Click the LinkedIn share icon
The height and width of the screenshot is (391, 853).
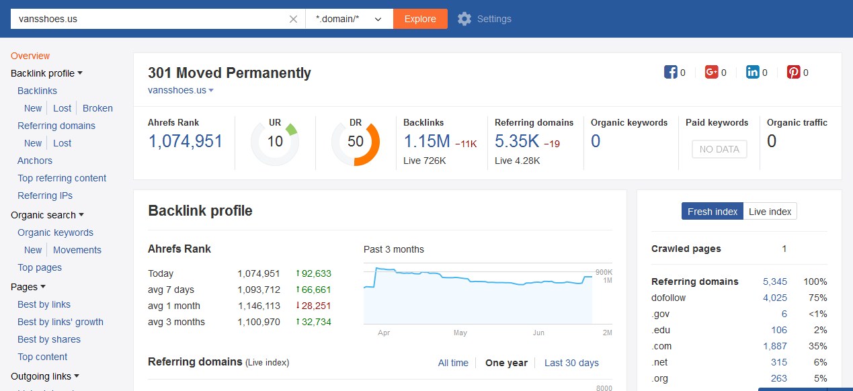tap(752, 73)
